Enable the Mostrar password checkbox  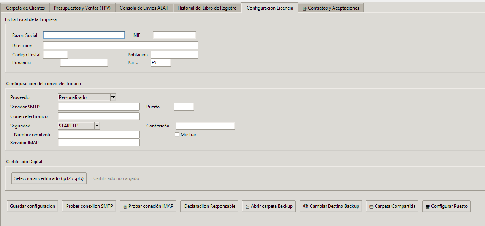coord(177,134)
